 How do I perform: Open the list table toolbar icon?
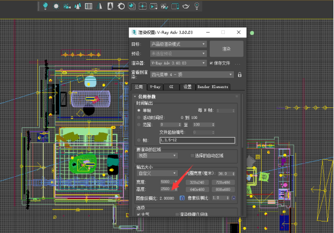[x=89, y=6]
